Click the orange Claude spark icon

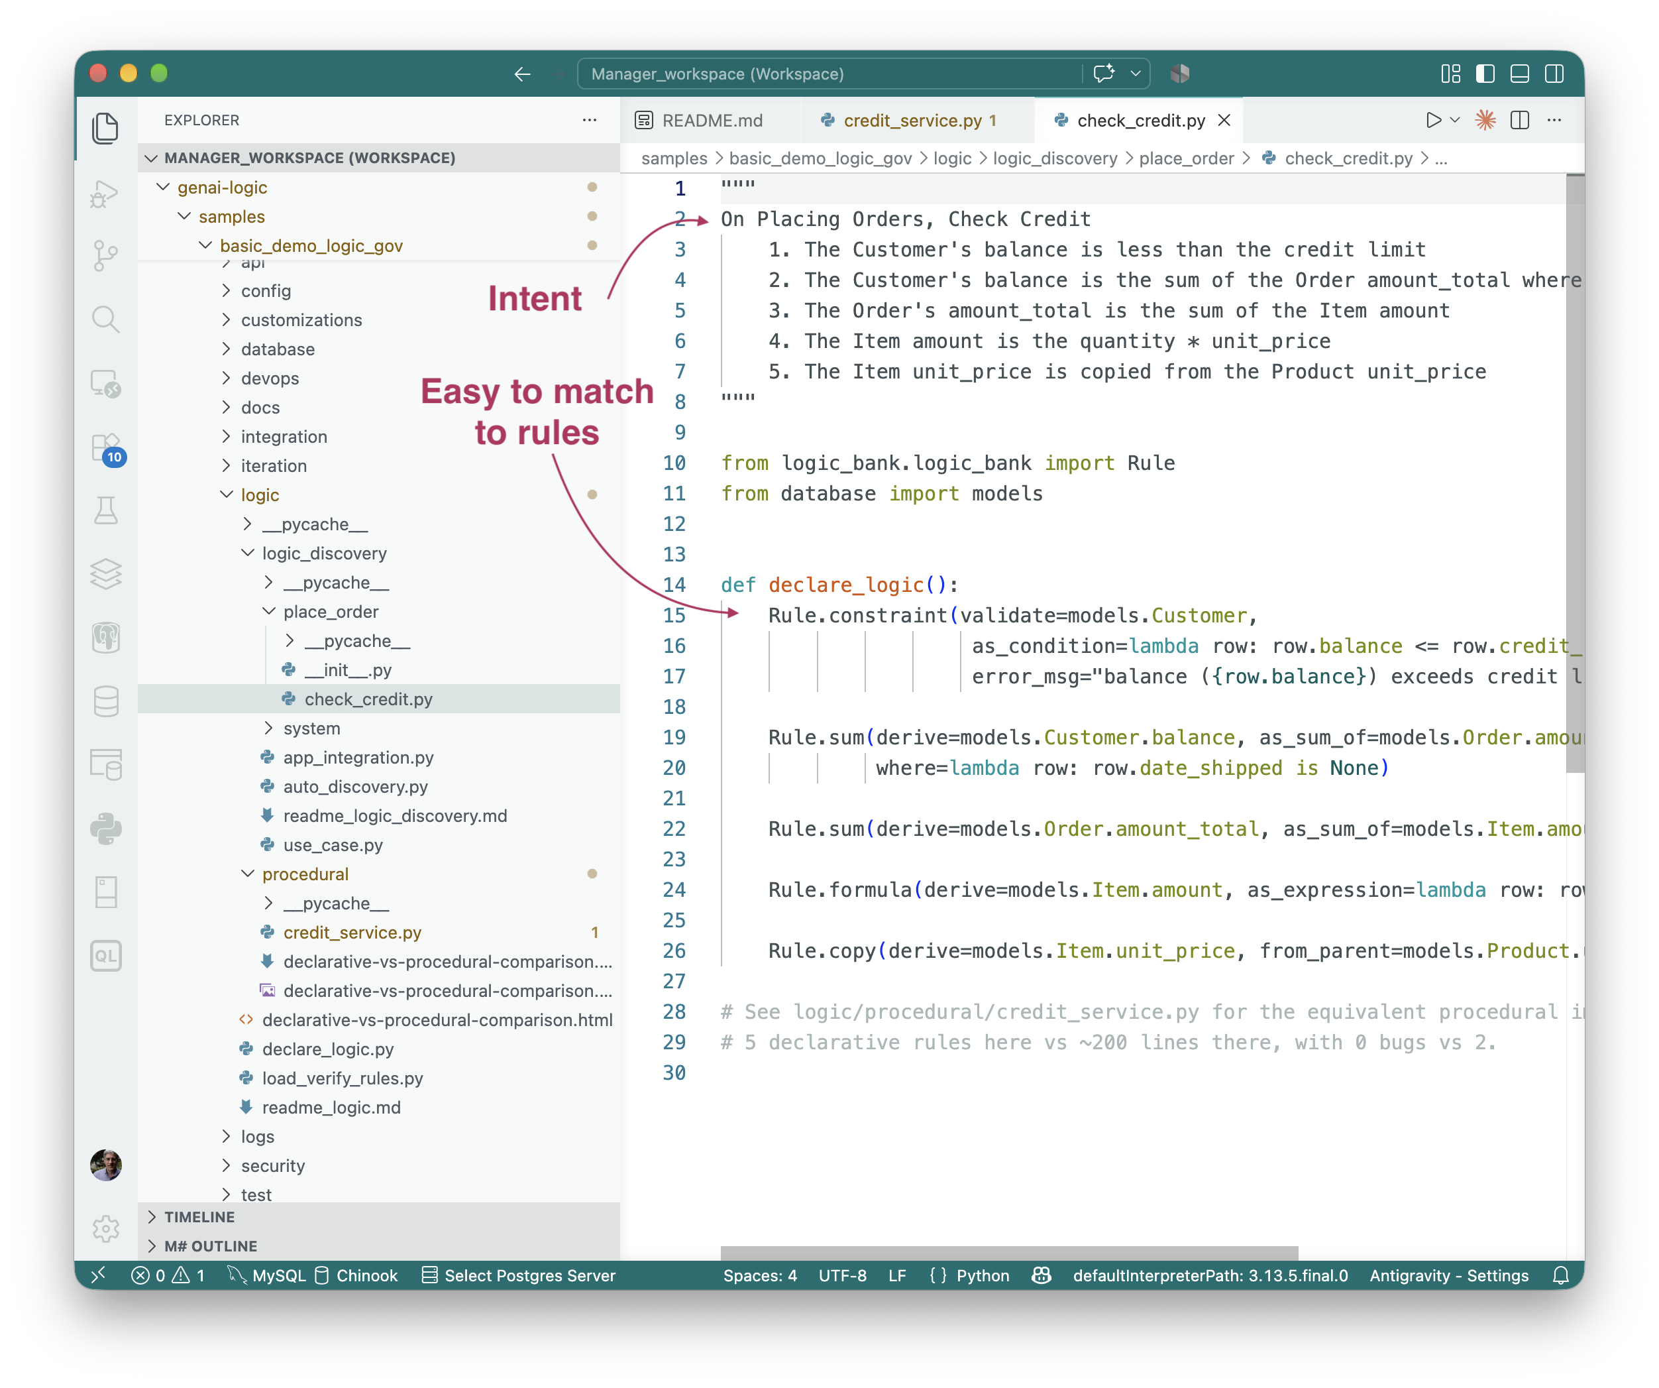(x=1485, y=120)
